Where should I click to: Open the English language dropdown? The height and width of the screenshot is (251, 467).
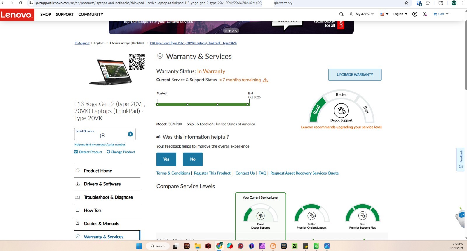click(400, 14)
